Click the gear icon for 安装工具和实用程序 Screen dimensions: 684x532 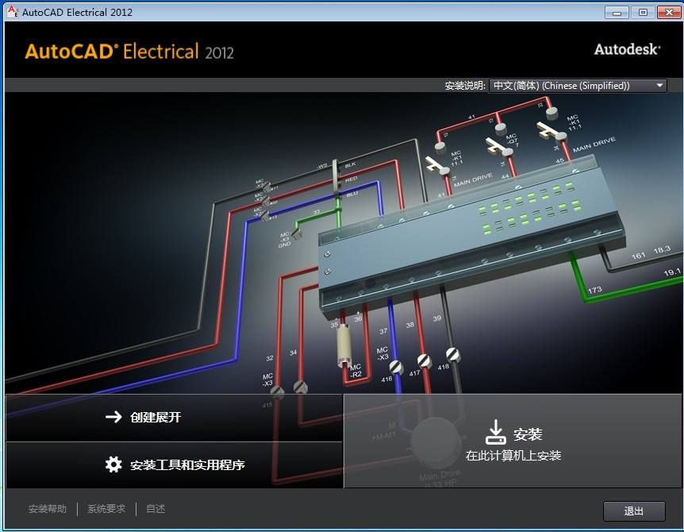click(x=113, y=465)
